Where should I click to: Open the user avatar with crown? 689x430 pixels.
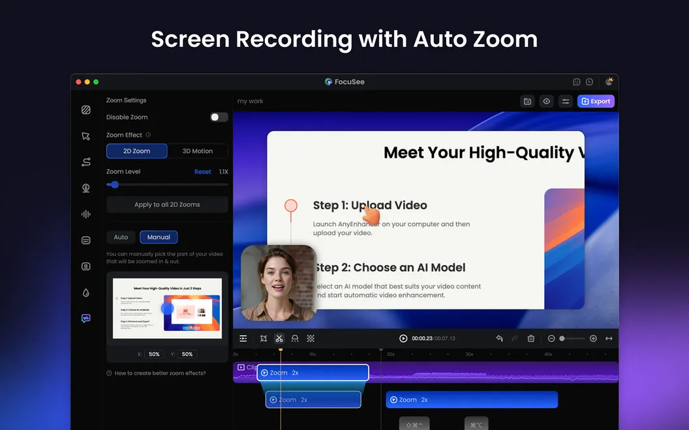pos(609,81)
